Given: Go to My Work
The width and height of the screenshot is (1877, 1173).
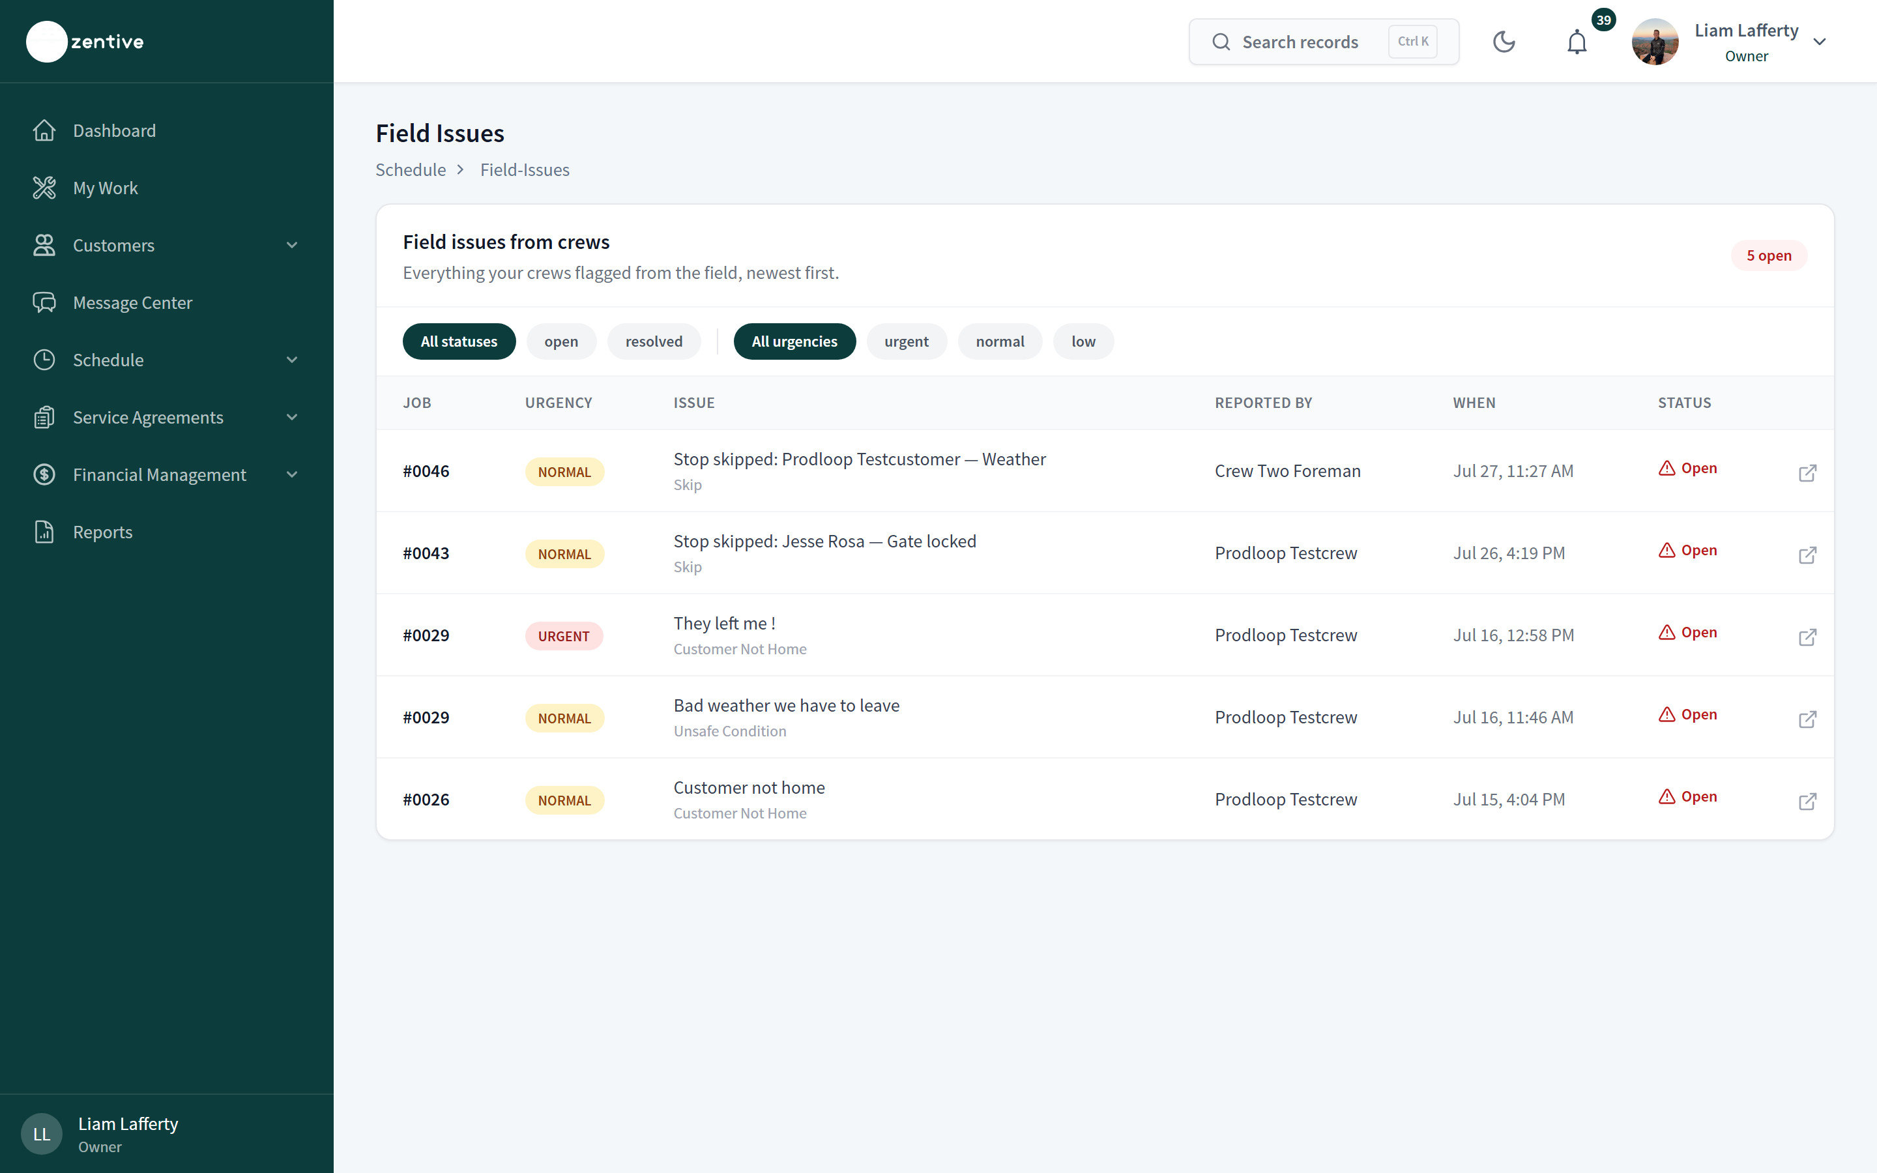Looking at the screenshot, I should click(x=167, y=188).
